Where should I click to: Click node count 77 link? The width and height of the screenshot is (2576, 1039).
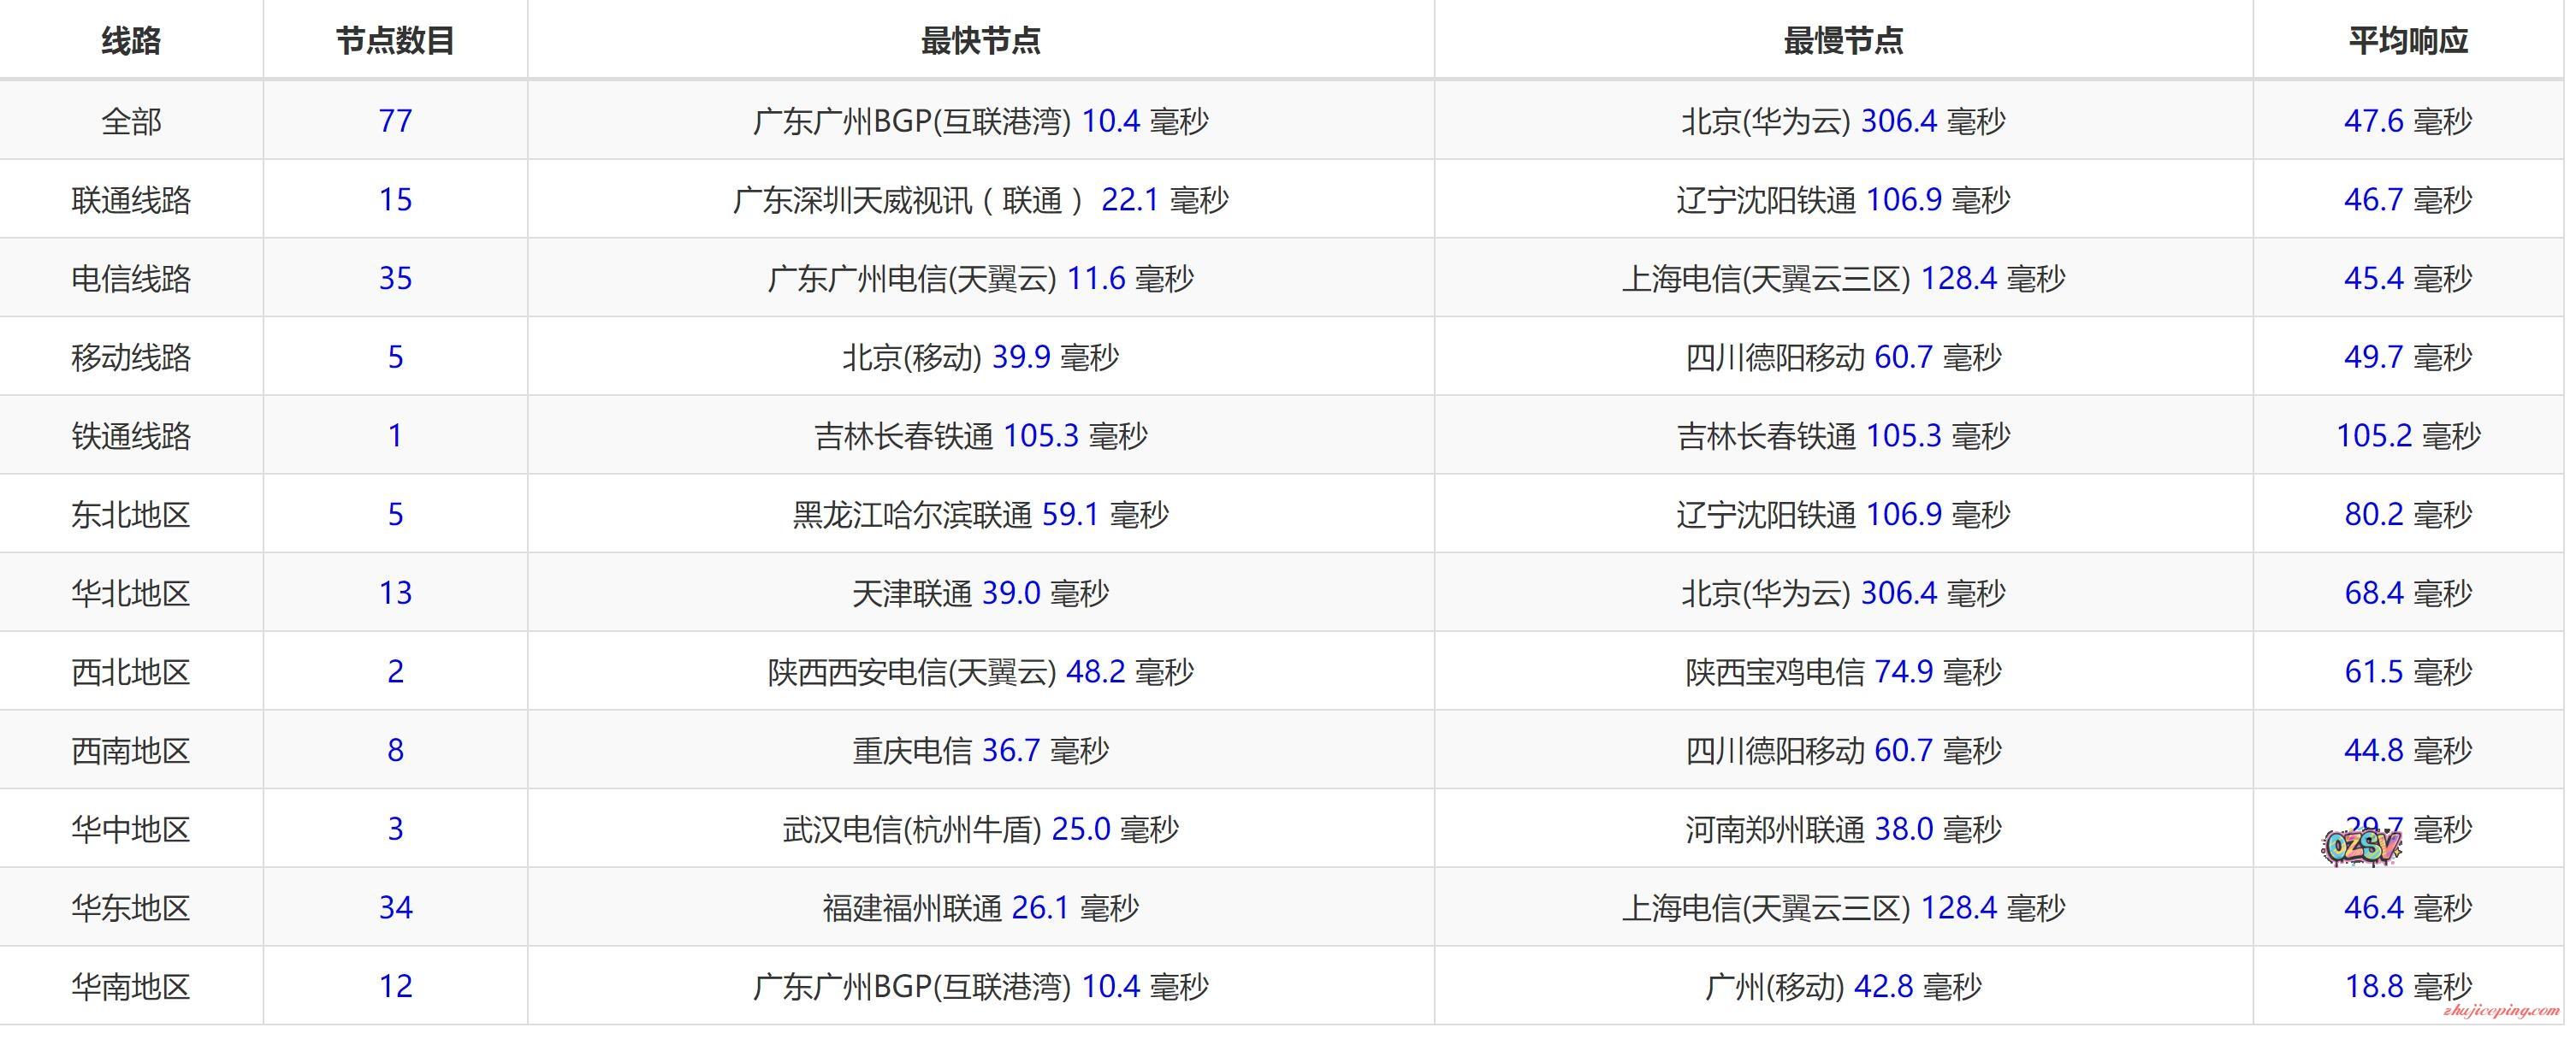(395, 121)
